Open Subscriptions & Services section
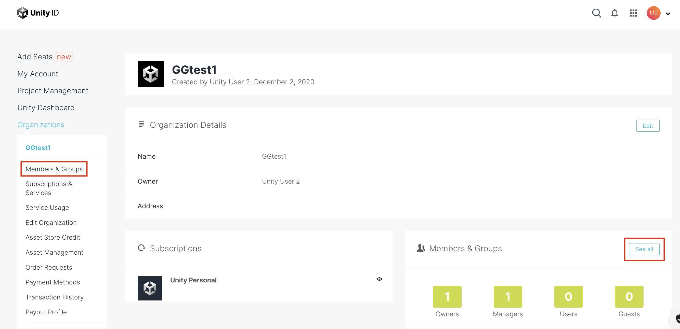The height and width of the screenshot is (329, 680). click(49, 188)
